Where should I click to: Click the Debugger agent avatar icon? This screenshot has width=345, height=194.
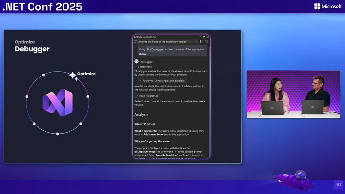136,62
